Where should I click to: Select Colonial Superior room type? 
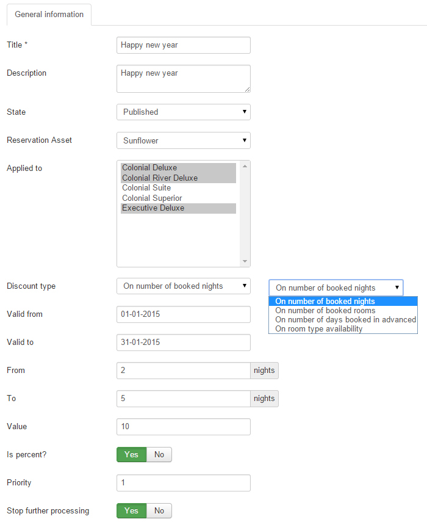pos(151,198)
